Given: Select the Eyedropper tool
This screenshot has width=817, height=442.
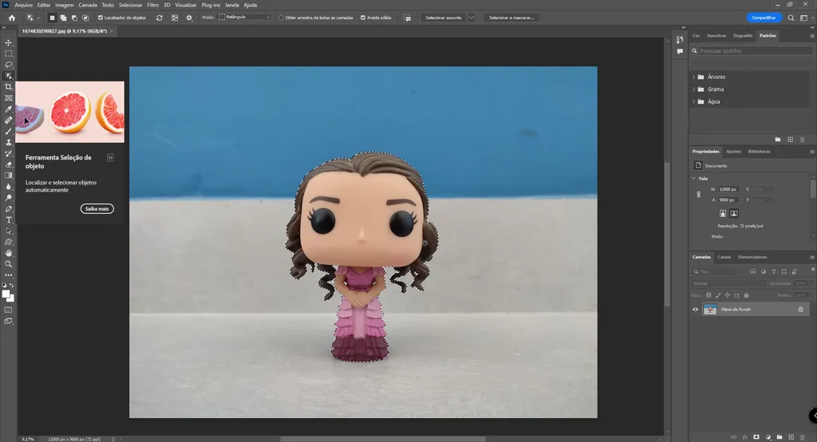Looking at the screenshot, I should pos(9,109).
